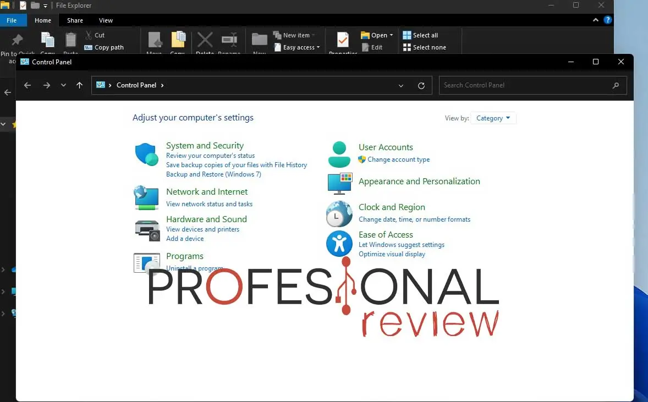Open the New item dropdown
648x402 pixels.
[x=294, y=35]
